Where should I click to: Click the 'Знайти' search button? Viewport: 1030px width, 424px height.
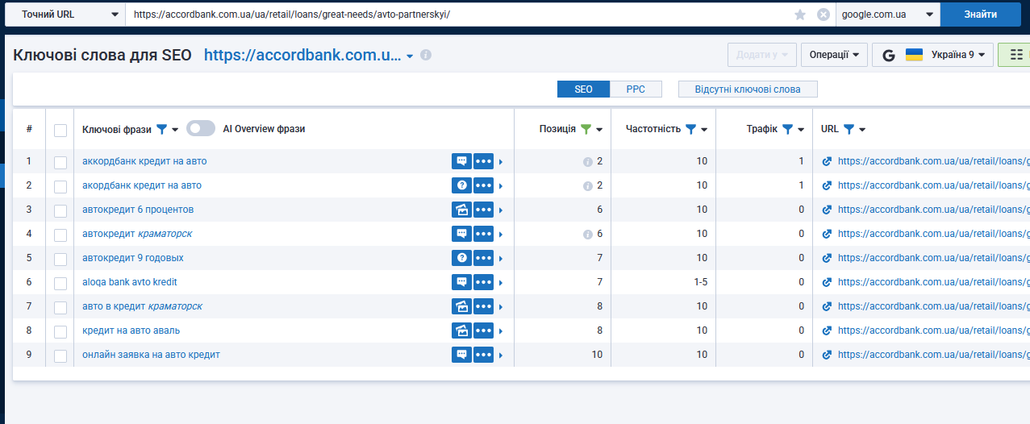(980, 15)
